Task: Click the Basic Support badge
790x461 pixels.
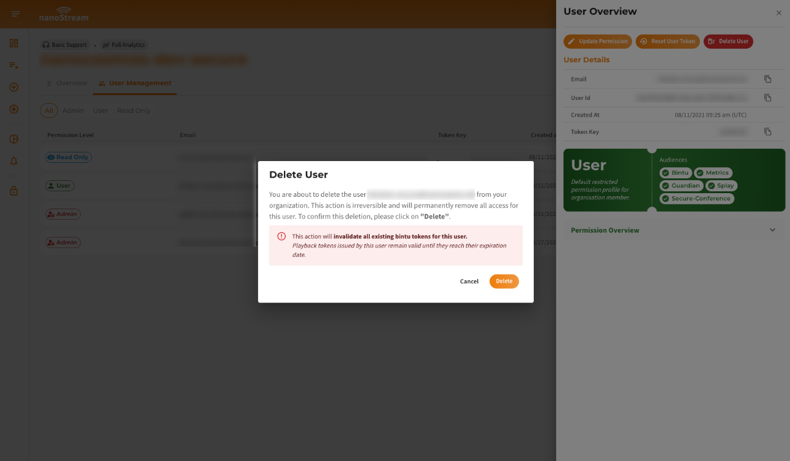Action: point(65,45)
